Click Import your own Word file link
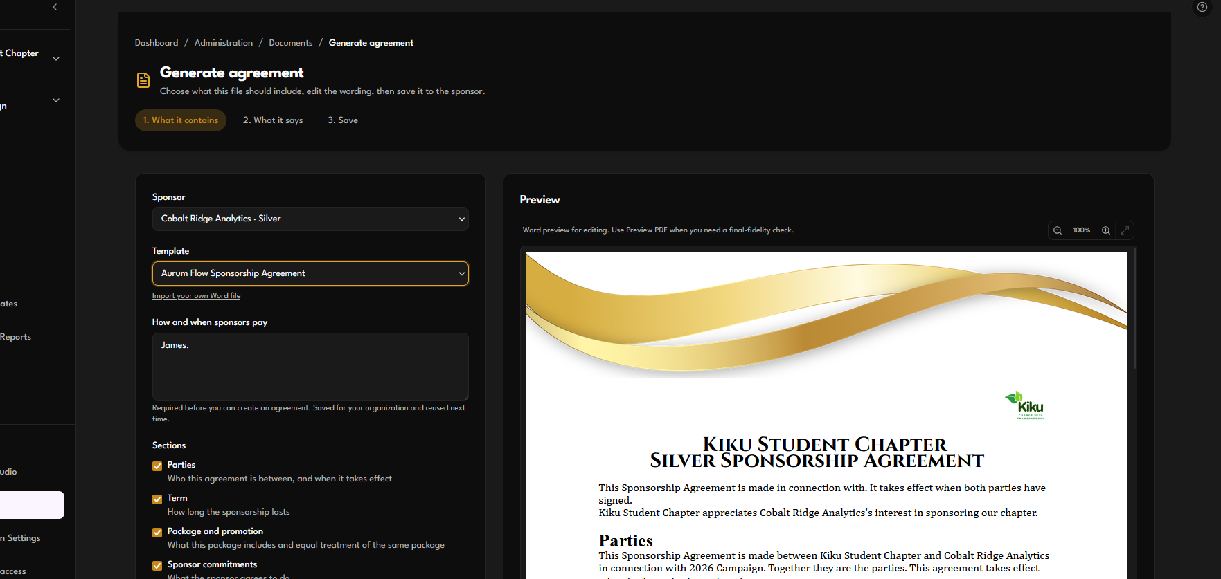 point(197,296)
